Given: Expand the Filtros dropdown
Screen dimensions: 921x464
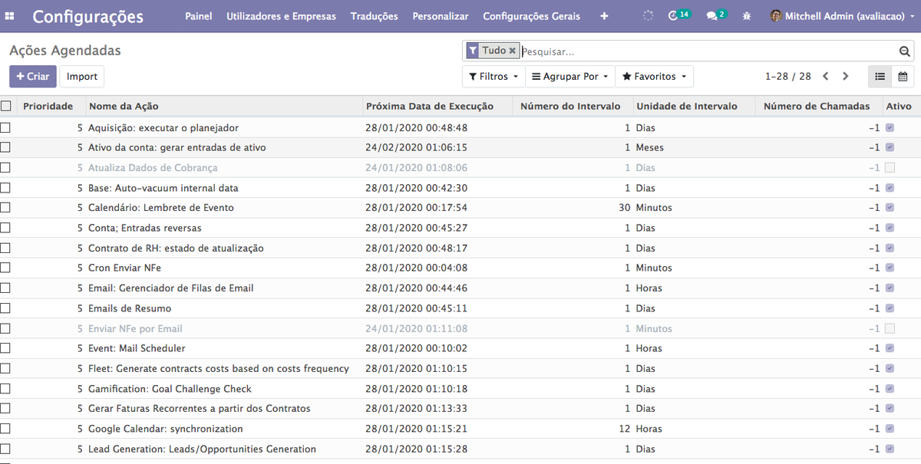Looking at the screenshot, I should point(494,77).
